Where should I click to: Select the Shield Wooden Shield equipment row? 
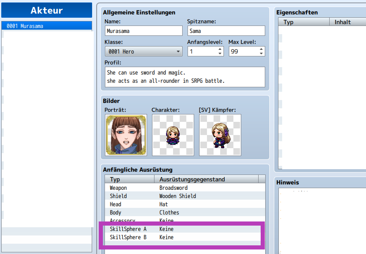click(x=185, y=196)
